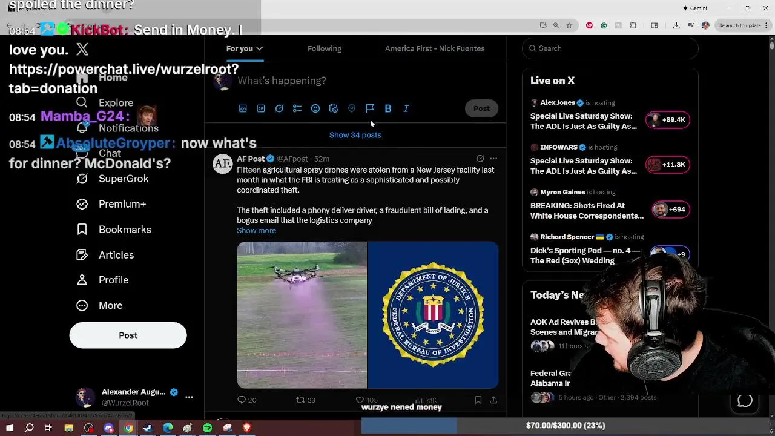The width and height of the screenshot is (775, 436).
Task: Share the AF Post tweet
Action: coord(493,400)
